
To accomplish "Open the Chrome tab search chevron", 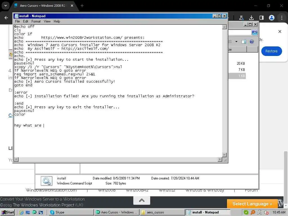I will tap(6, 6).
